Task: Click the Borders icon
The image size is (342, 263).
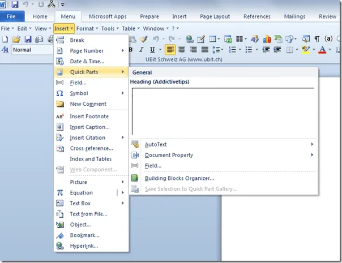Action: tap(290, 50)
